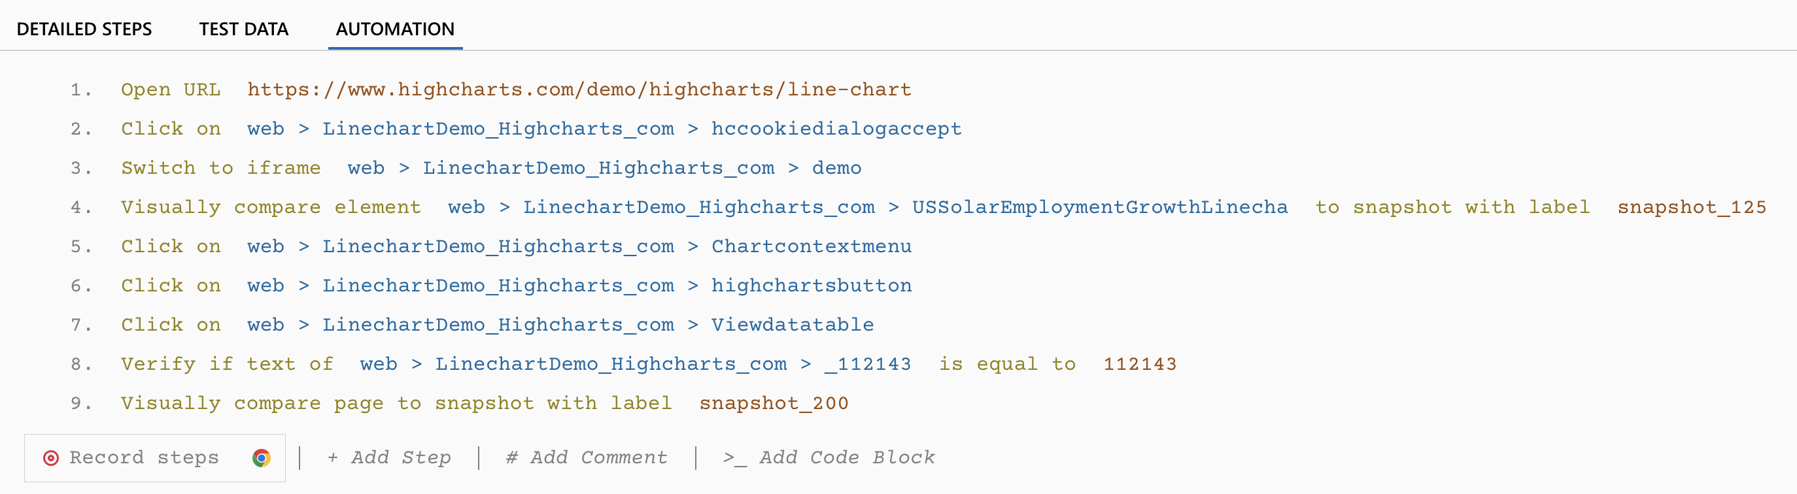Click step number 8 to select the verify step

click(x=79, y=363)
